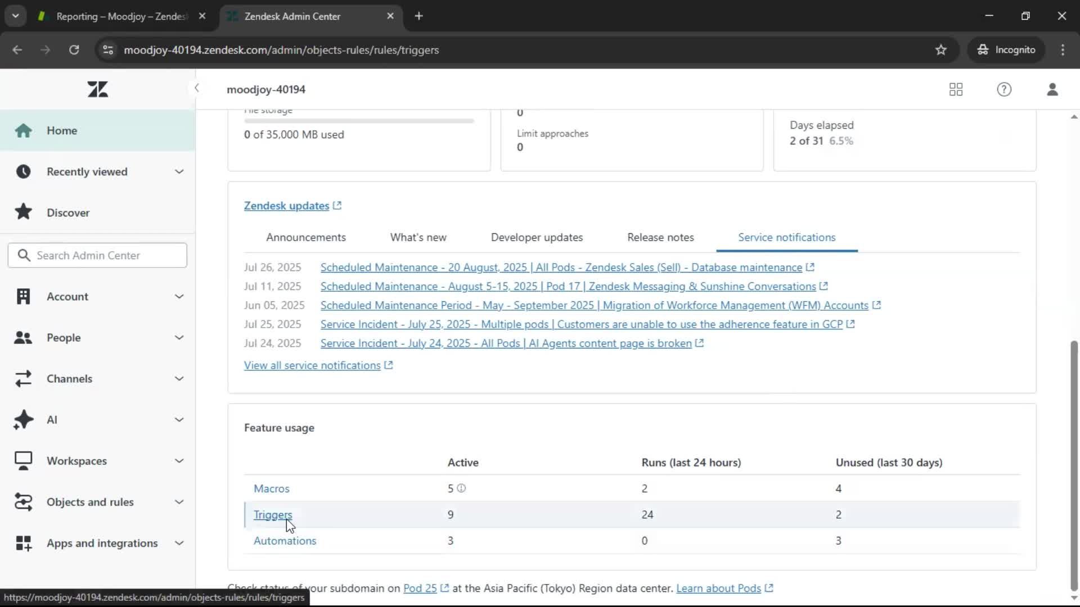Open the Automations feature link
Screen dimensions: 1080x607
pos(285,541)
